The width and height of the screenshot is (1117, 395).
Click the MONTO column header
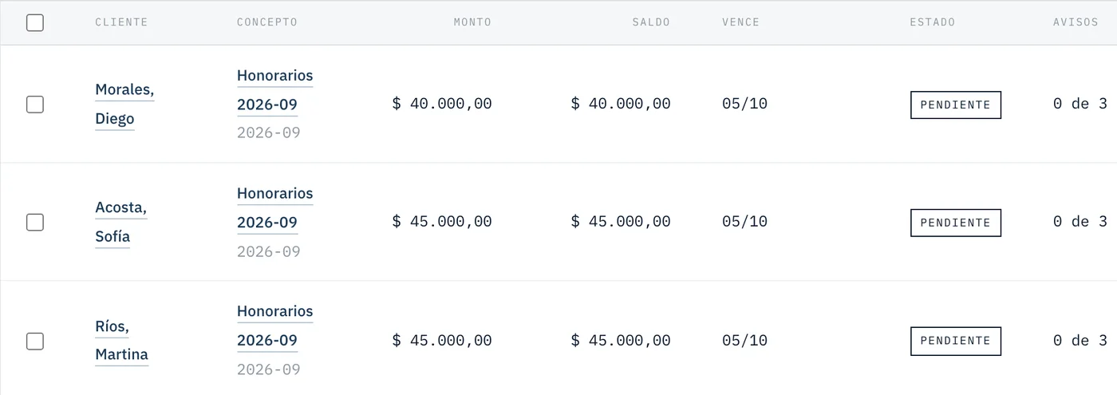point(472,22)
